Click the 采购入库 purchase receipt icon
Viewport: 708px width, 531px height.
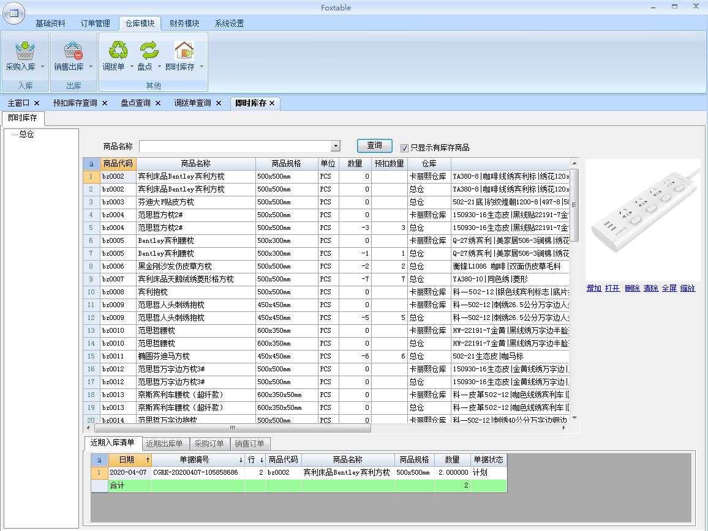pos(23,51)
